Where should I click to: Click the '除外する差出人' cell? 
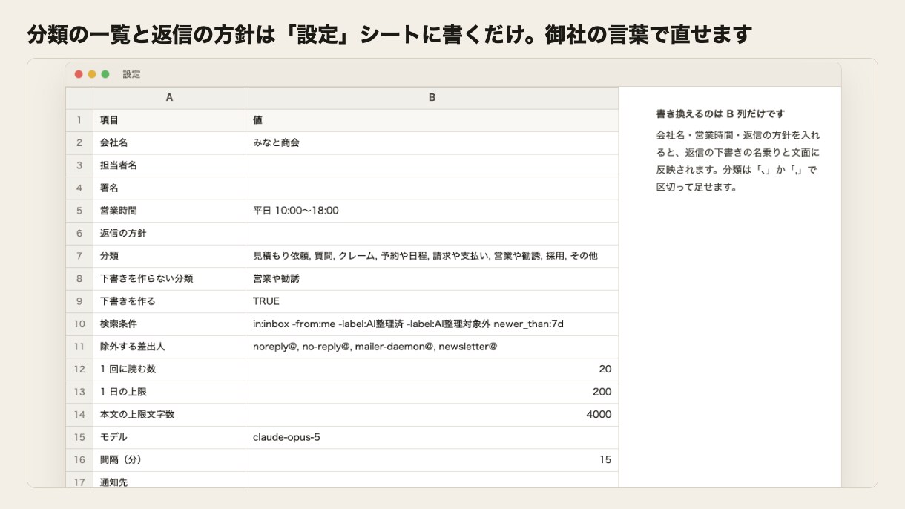click(169, 347)
